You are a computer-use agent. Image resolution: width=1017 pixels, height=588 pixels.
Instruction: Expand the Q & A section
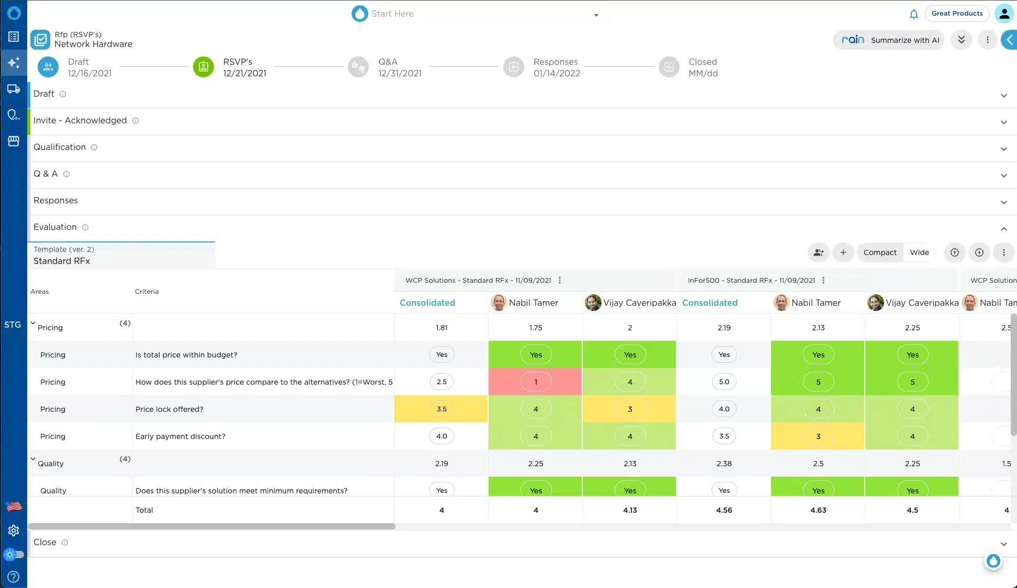click(1003, 176)
